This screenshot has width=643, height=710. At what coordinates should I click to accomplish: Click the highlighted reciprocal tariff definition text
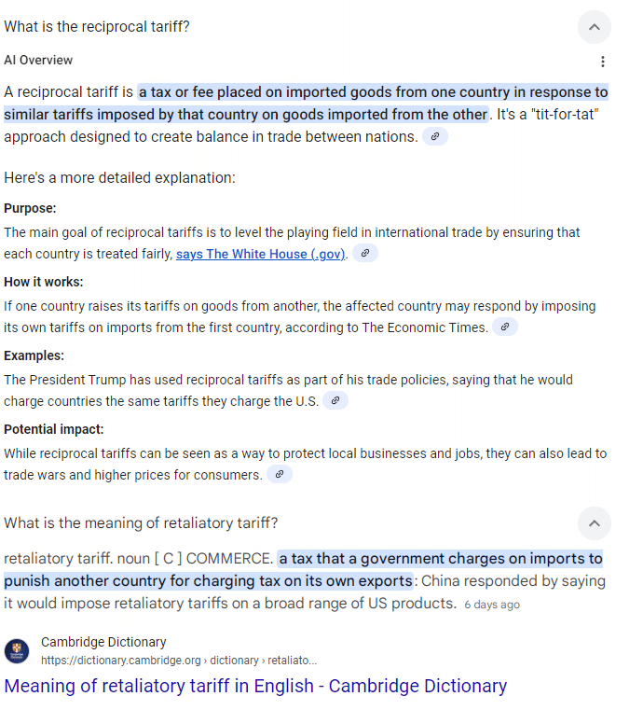[306, 104]
